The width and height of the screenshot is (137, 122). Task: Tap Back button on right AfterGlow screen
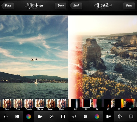pos(76,6)
